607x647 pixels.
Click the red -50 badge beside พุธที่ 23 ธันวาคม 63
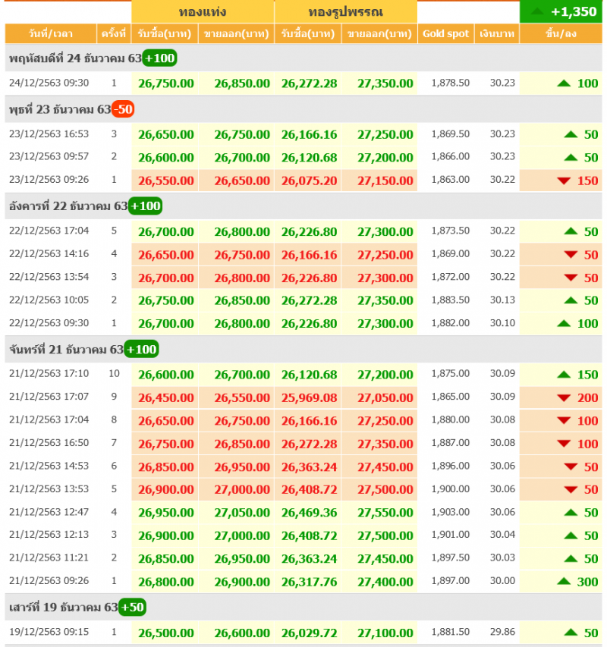[x=123, y=109]
